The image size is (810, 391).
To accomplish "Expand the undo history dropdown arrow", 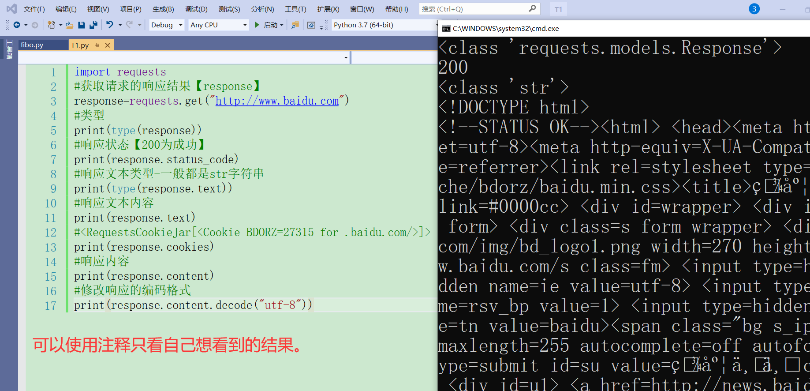I will tap(120, 25).
